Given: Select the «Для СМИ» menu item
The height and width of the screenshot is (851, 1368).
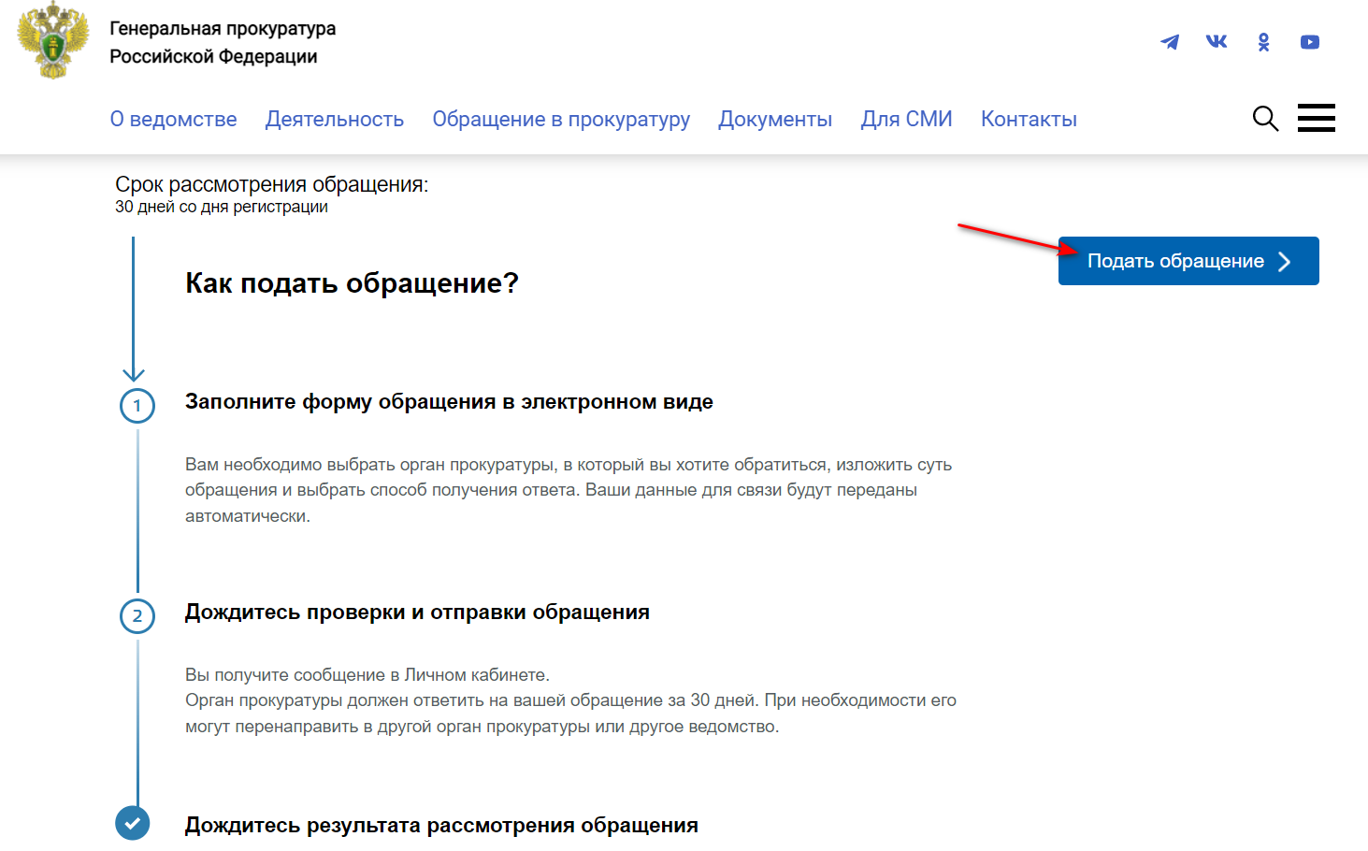Looking at the screenshot, I should pos(906,120).
